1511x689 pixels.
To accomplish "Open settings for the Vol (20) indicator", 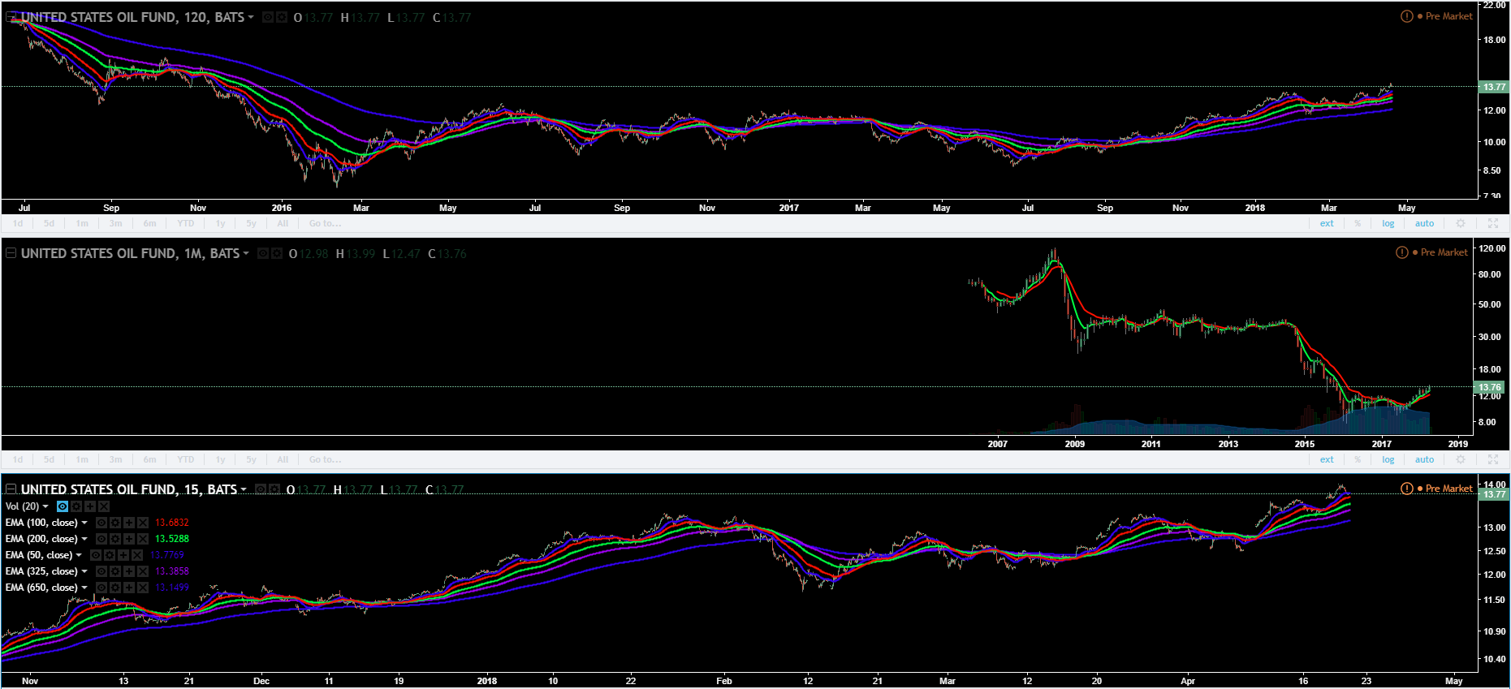I will (x=76, y=506).
